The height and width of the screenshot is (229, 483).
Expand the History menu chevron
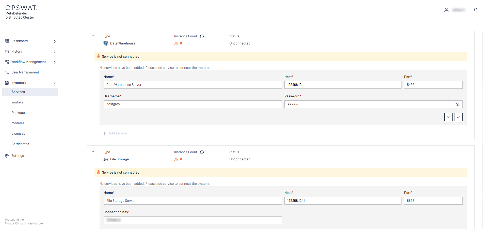click(55, 52)
